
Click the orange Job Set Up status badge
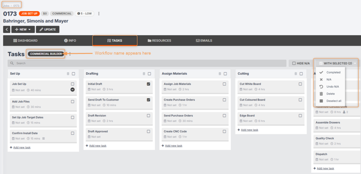coord(29,14)
